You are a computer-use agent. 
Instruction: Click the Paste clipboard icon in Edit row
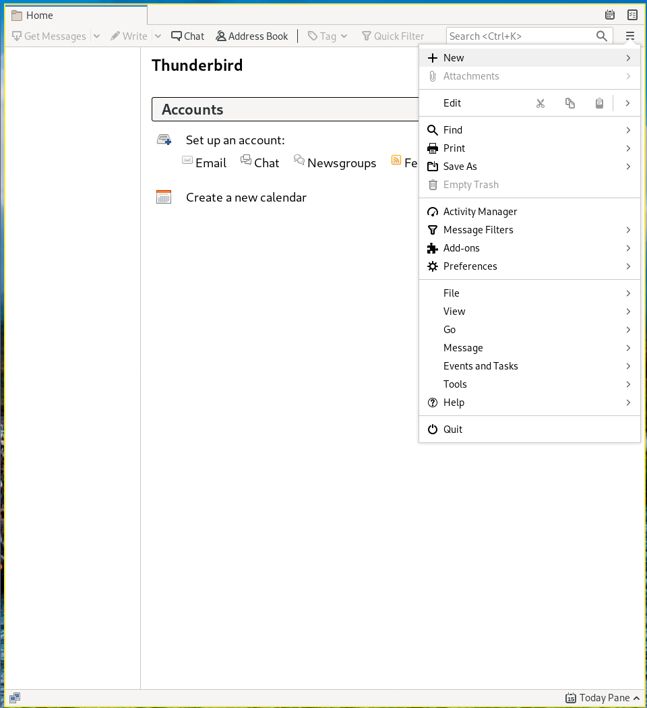[x=599, y=103]
